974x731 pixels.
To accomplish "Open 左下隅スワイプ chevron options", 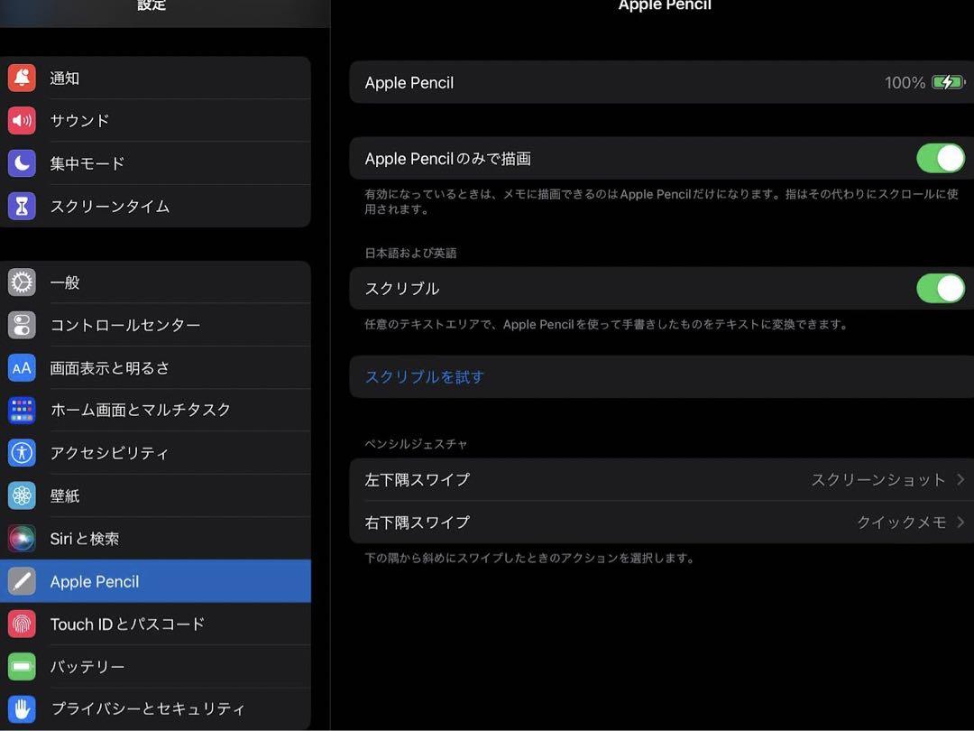I will tap(960, 479).
